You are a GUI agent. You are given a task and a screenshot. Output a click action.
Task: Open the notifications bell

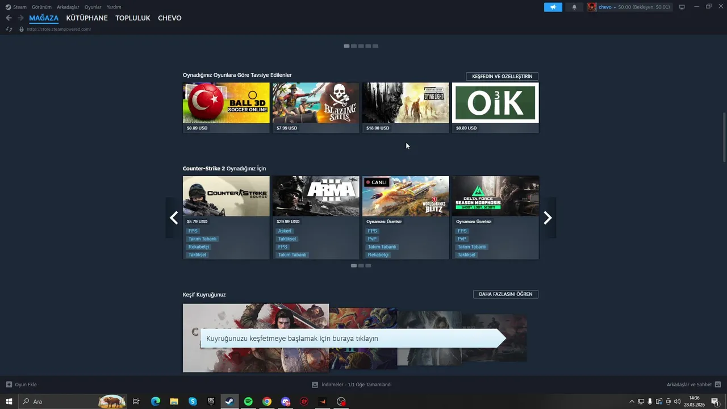[574, 7]
